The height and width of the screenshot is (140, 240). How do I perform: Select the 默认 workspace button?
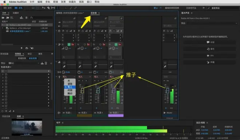click(x=156, y=8)
